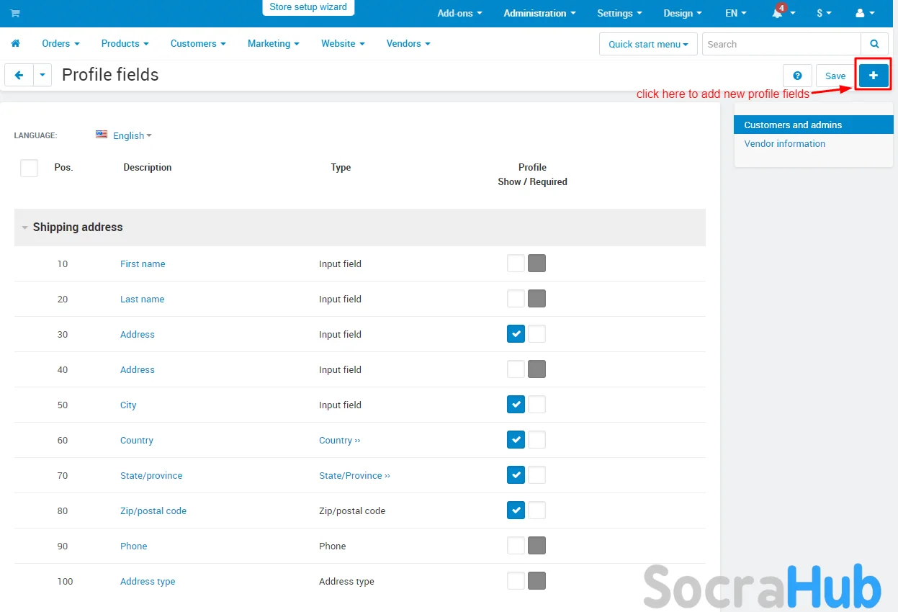Uncheck the Show checkbox for City
This screenshot has height=612, width=898.
coord(516,405)
